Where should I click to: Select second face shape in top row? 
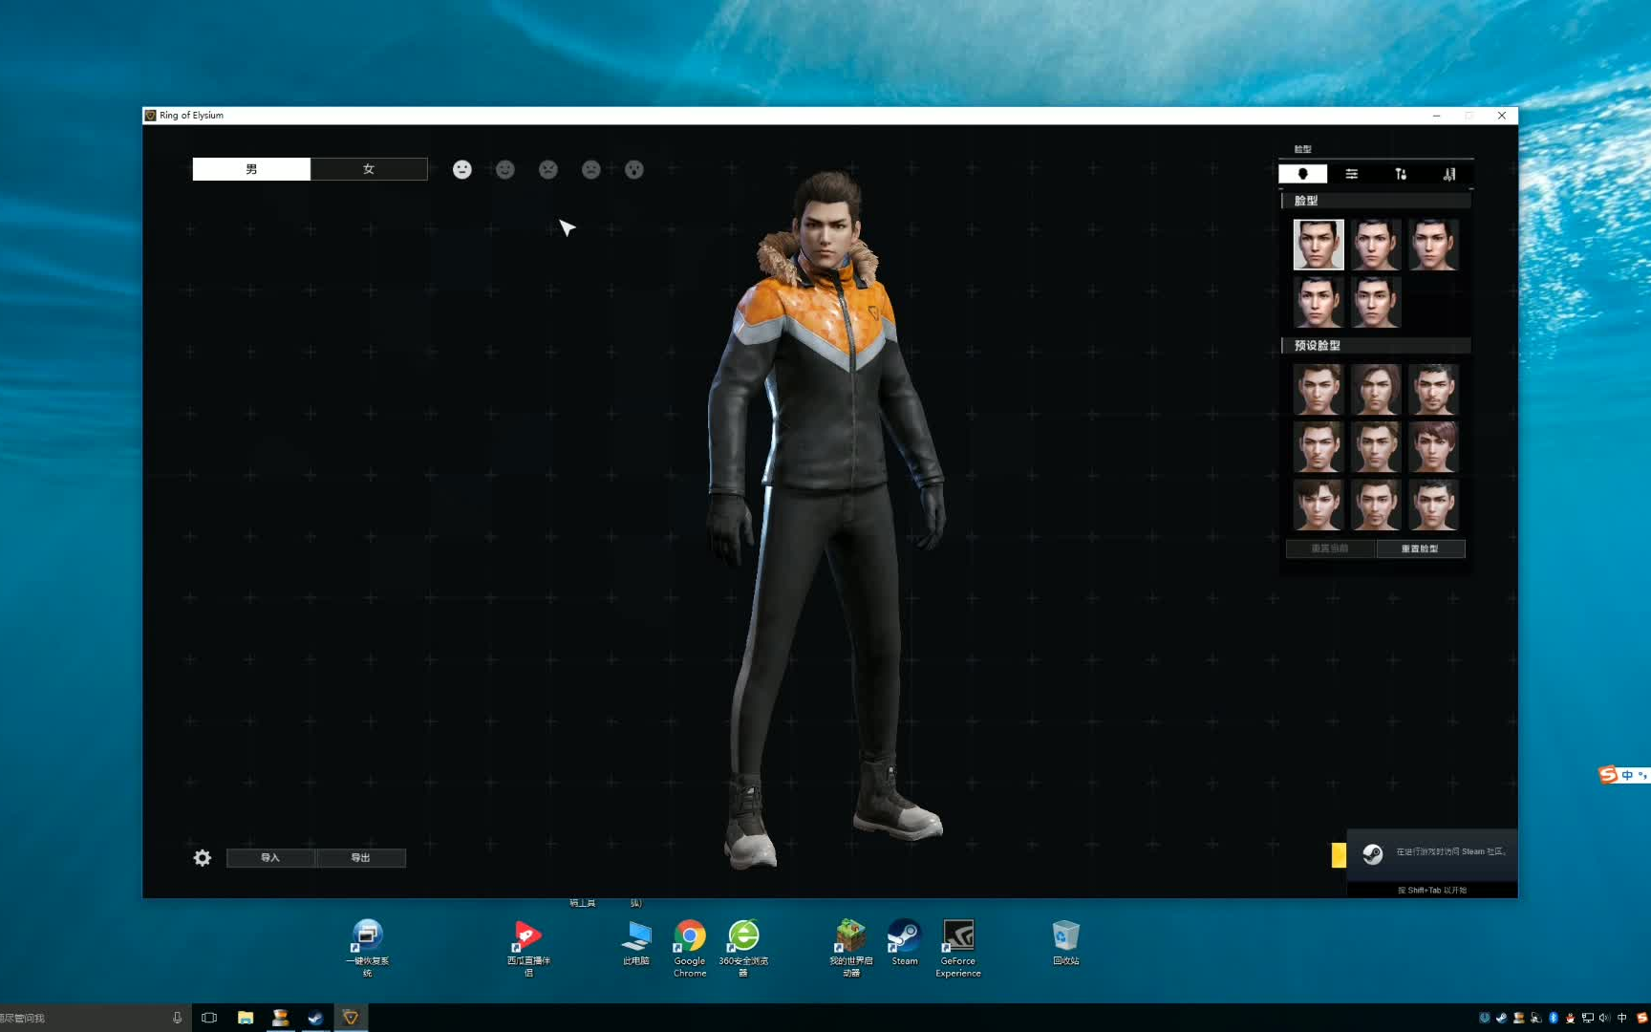click(x=1376, y=245)
